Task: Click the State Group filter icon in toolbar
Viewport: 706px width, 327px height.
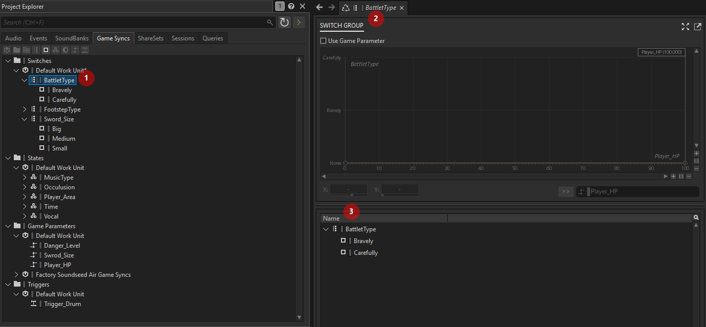Action: [x=55, y=50]
